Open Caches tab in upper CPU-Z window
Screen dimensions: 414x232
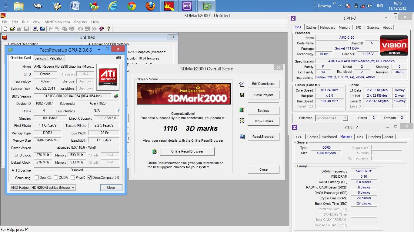311,27
